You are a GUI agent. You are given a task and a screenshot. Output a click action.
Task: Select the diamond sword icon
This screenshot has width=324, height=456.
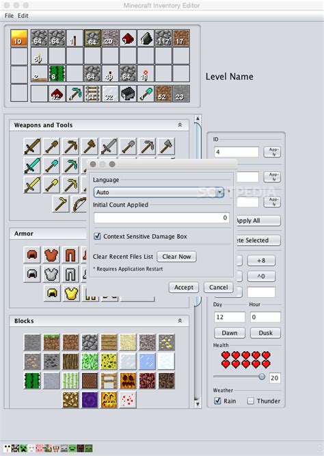click(32, 166)
